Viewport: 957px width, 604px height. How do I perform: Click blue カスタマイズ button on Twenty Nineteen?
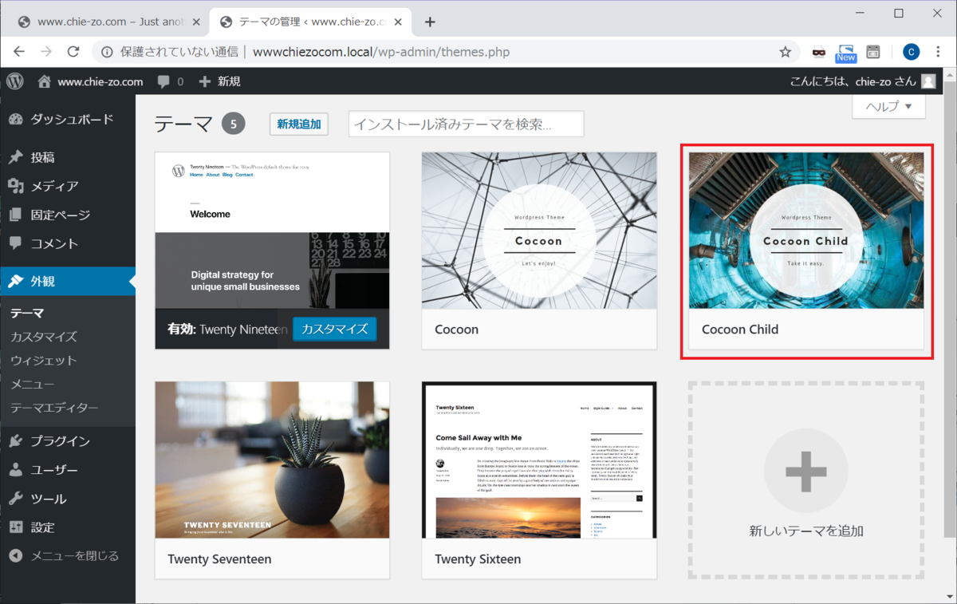(x=334, y=329)
